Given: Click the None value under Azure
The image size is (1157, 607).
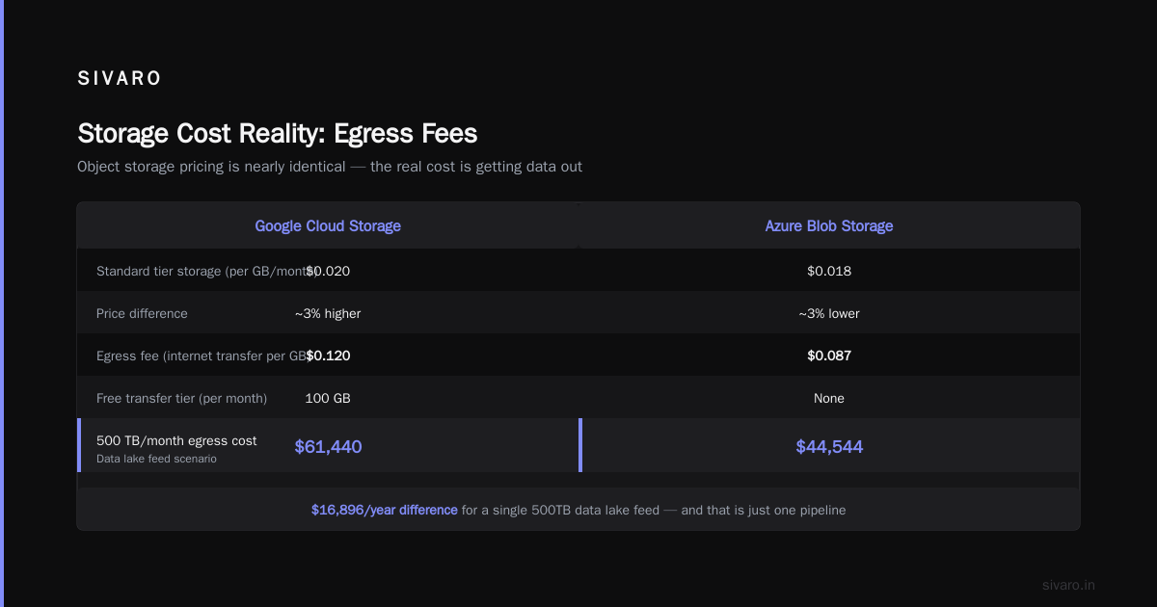Looking at the screenshot, I should tap(829, 398).
